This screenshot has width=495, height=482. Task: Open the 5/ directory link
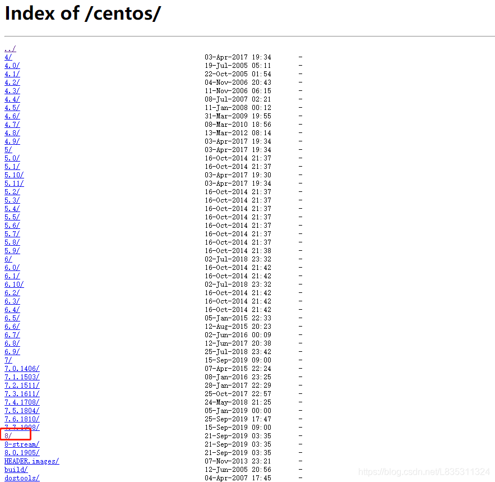[8, 150]
